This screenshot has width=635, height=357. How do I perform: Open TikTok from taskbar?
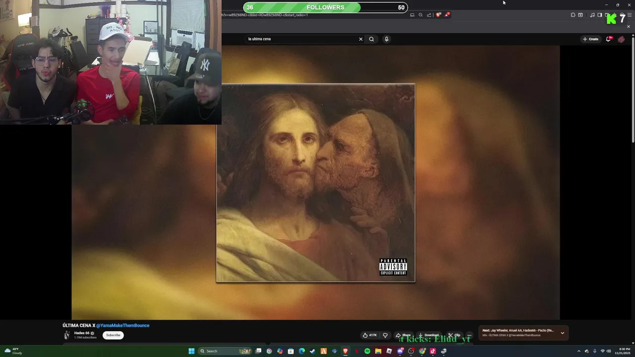coord(433,351)
